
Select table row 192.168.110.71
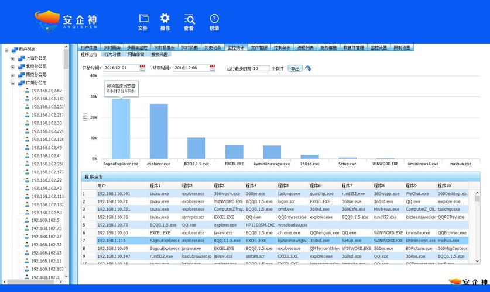coord(275,201)
